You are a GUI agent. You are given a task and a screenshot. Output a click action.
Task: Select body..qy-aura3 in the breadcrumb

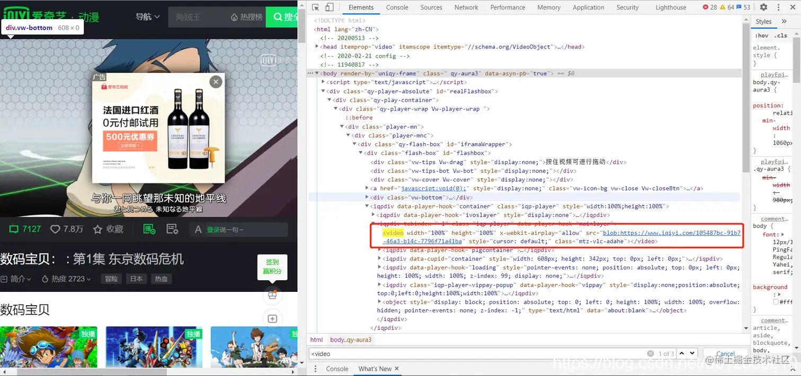pos(351,340)
